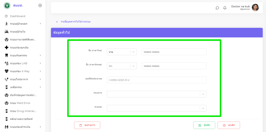Viewport: 266px width, 132px height.
Task: Click the Doctor na kub avatar photo
Action: point(255,8)
